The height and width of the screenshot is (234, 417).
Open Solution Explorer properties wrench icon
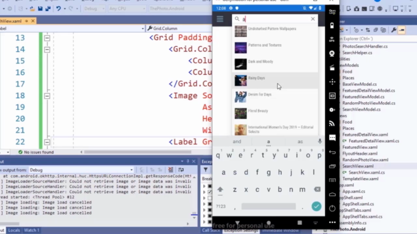(x=394, y=30)
